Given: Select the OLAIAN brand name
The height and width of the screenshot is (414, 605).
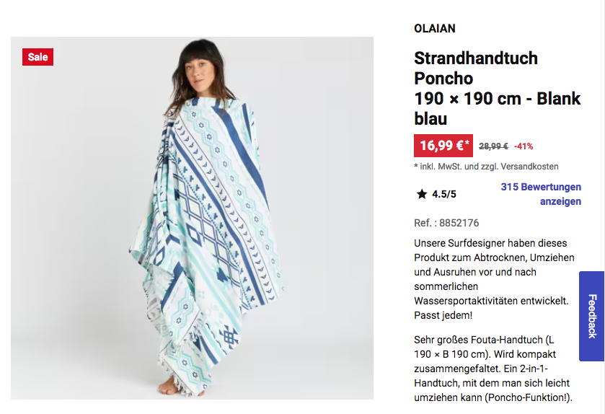Looking at the screenshot, I should click(x=434, y=29).
